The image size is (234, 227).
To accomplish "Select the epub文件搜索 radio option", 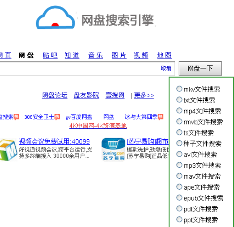I will point(179,198).
